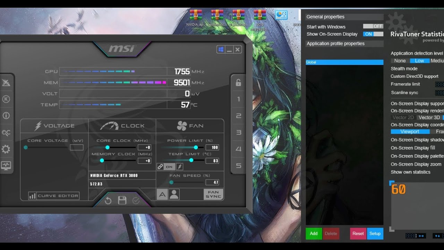Click the Windows startup icon in Afterburner

[221, 50]
